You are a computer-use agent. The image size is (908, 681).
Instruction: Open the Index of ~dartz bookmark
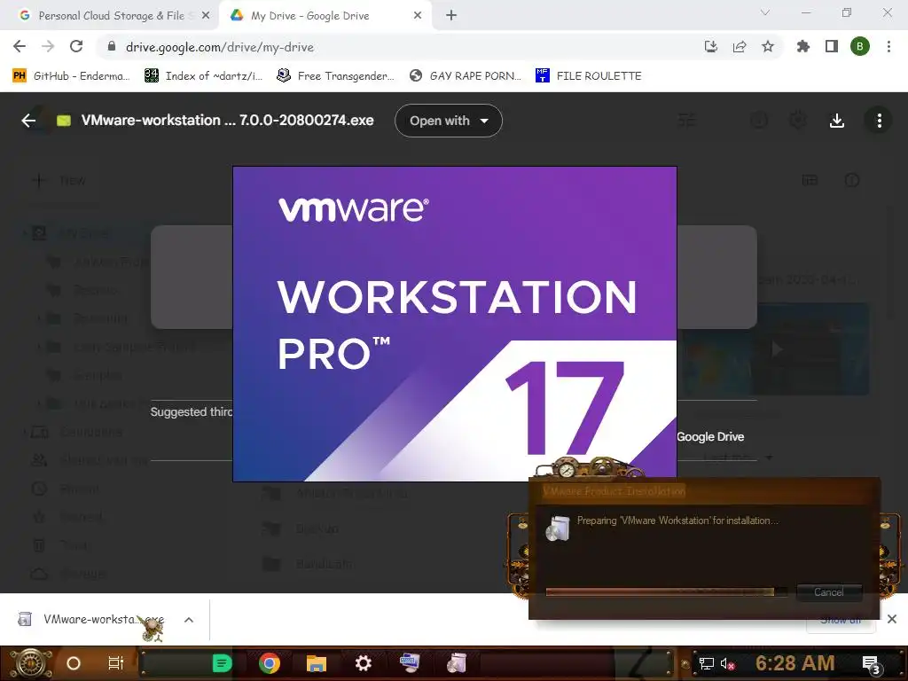[204, 76]
